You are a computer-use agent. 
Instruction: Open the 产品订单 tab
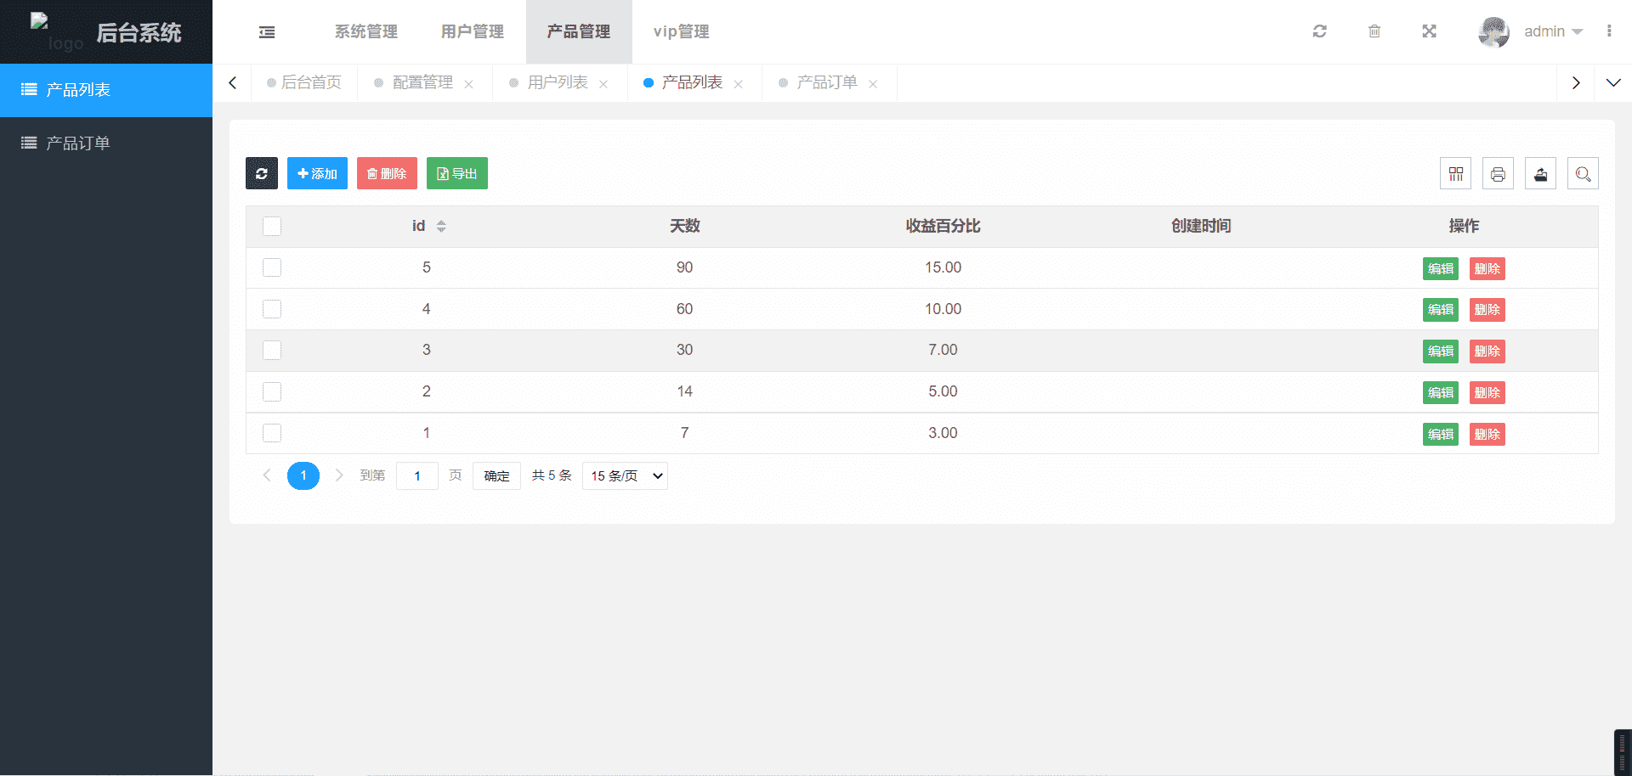[x=826, y=82]
